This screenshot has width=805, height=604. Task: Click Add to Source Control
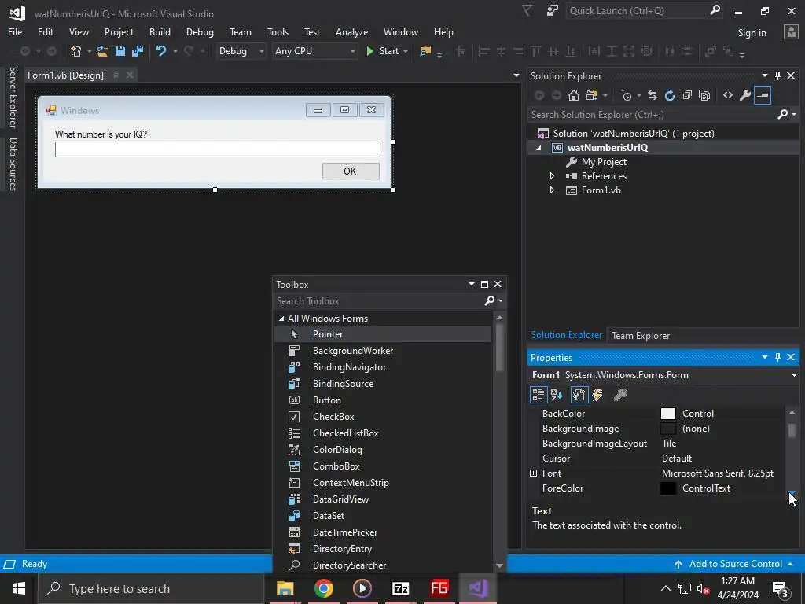click(735, 563)
